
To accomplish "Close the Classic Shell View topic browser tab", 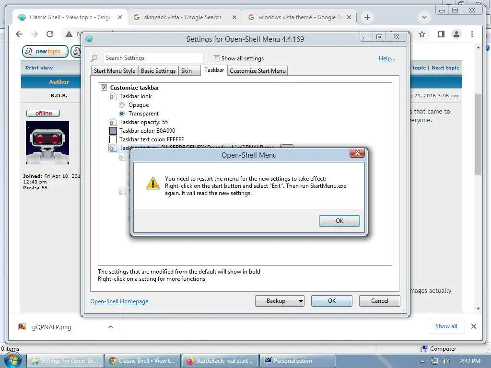I will [x=119, y=18].
